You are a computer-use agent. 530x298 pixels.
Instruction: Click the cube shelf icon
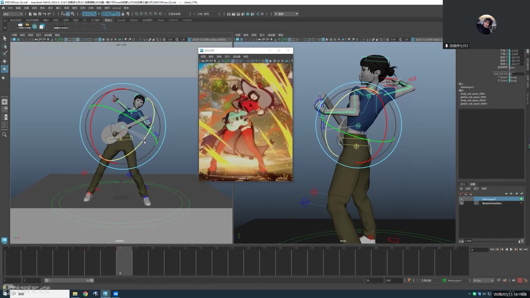(x=42, y=26)
